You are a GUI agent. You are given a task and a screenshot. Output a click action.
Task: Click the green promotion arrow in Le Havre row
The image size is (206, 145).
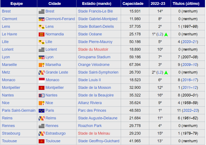166,34
